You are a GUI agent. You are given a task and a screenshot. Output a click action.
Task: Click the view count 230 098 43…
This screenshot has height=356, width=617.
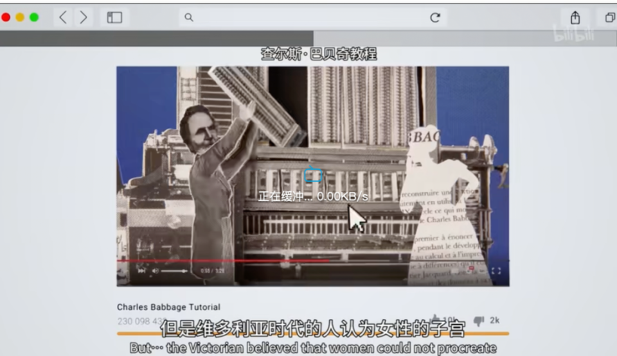click(143, 321)
